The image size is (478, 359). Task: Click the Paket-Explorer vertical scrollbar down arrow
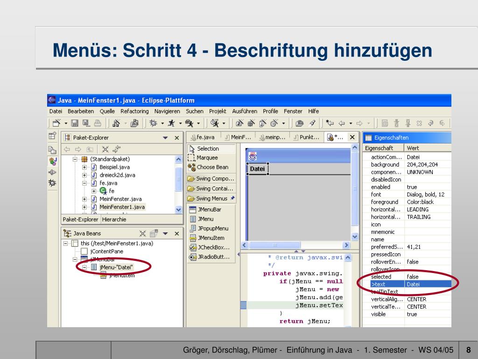click(x=179, y=210)
